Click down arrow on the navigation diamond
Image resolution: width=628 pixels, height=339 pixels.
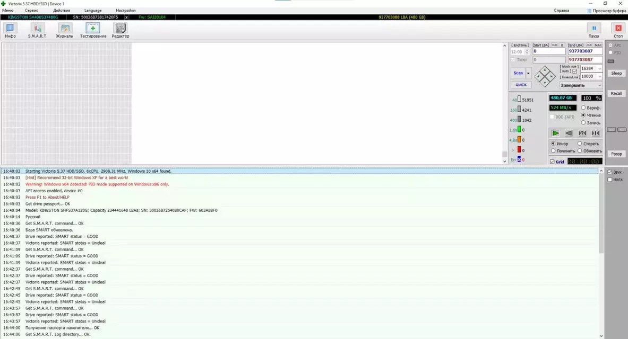tap(545, 82)
